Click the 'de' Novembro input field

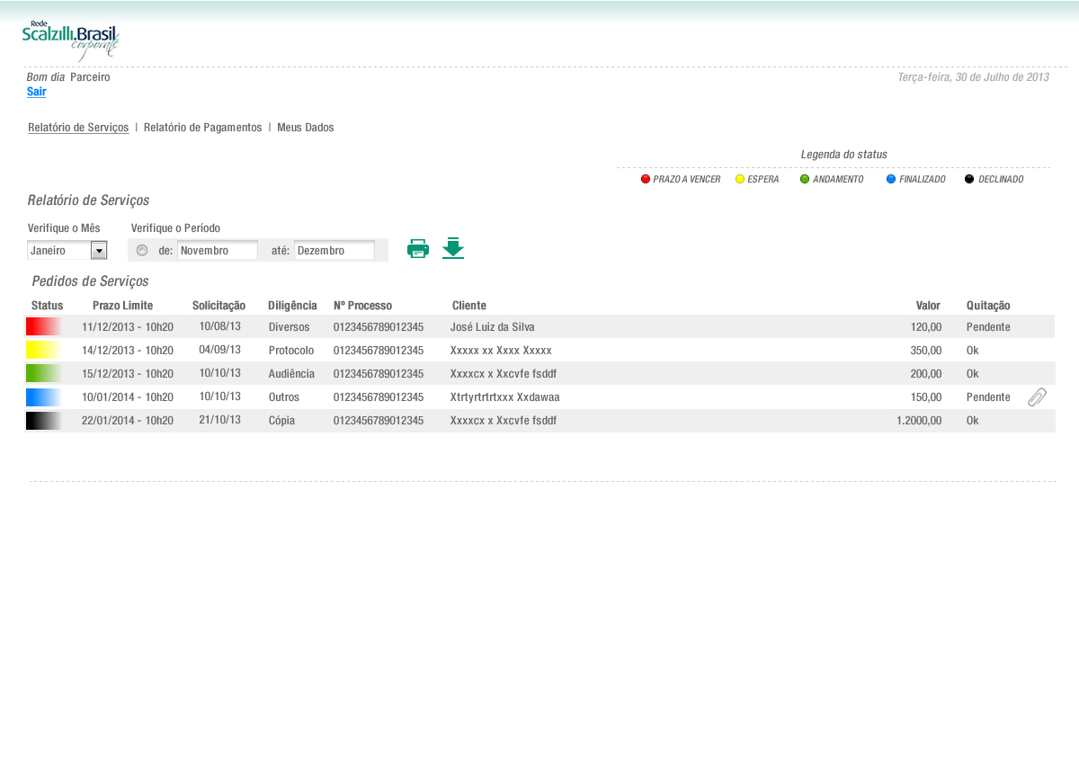coord(217,250)
